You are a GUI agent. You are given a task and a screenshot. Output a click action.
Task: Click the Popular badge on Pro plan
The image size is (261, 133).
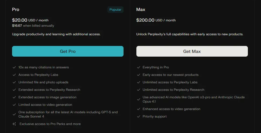(115, 10)
